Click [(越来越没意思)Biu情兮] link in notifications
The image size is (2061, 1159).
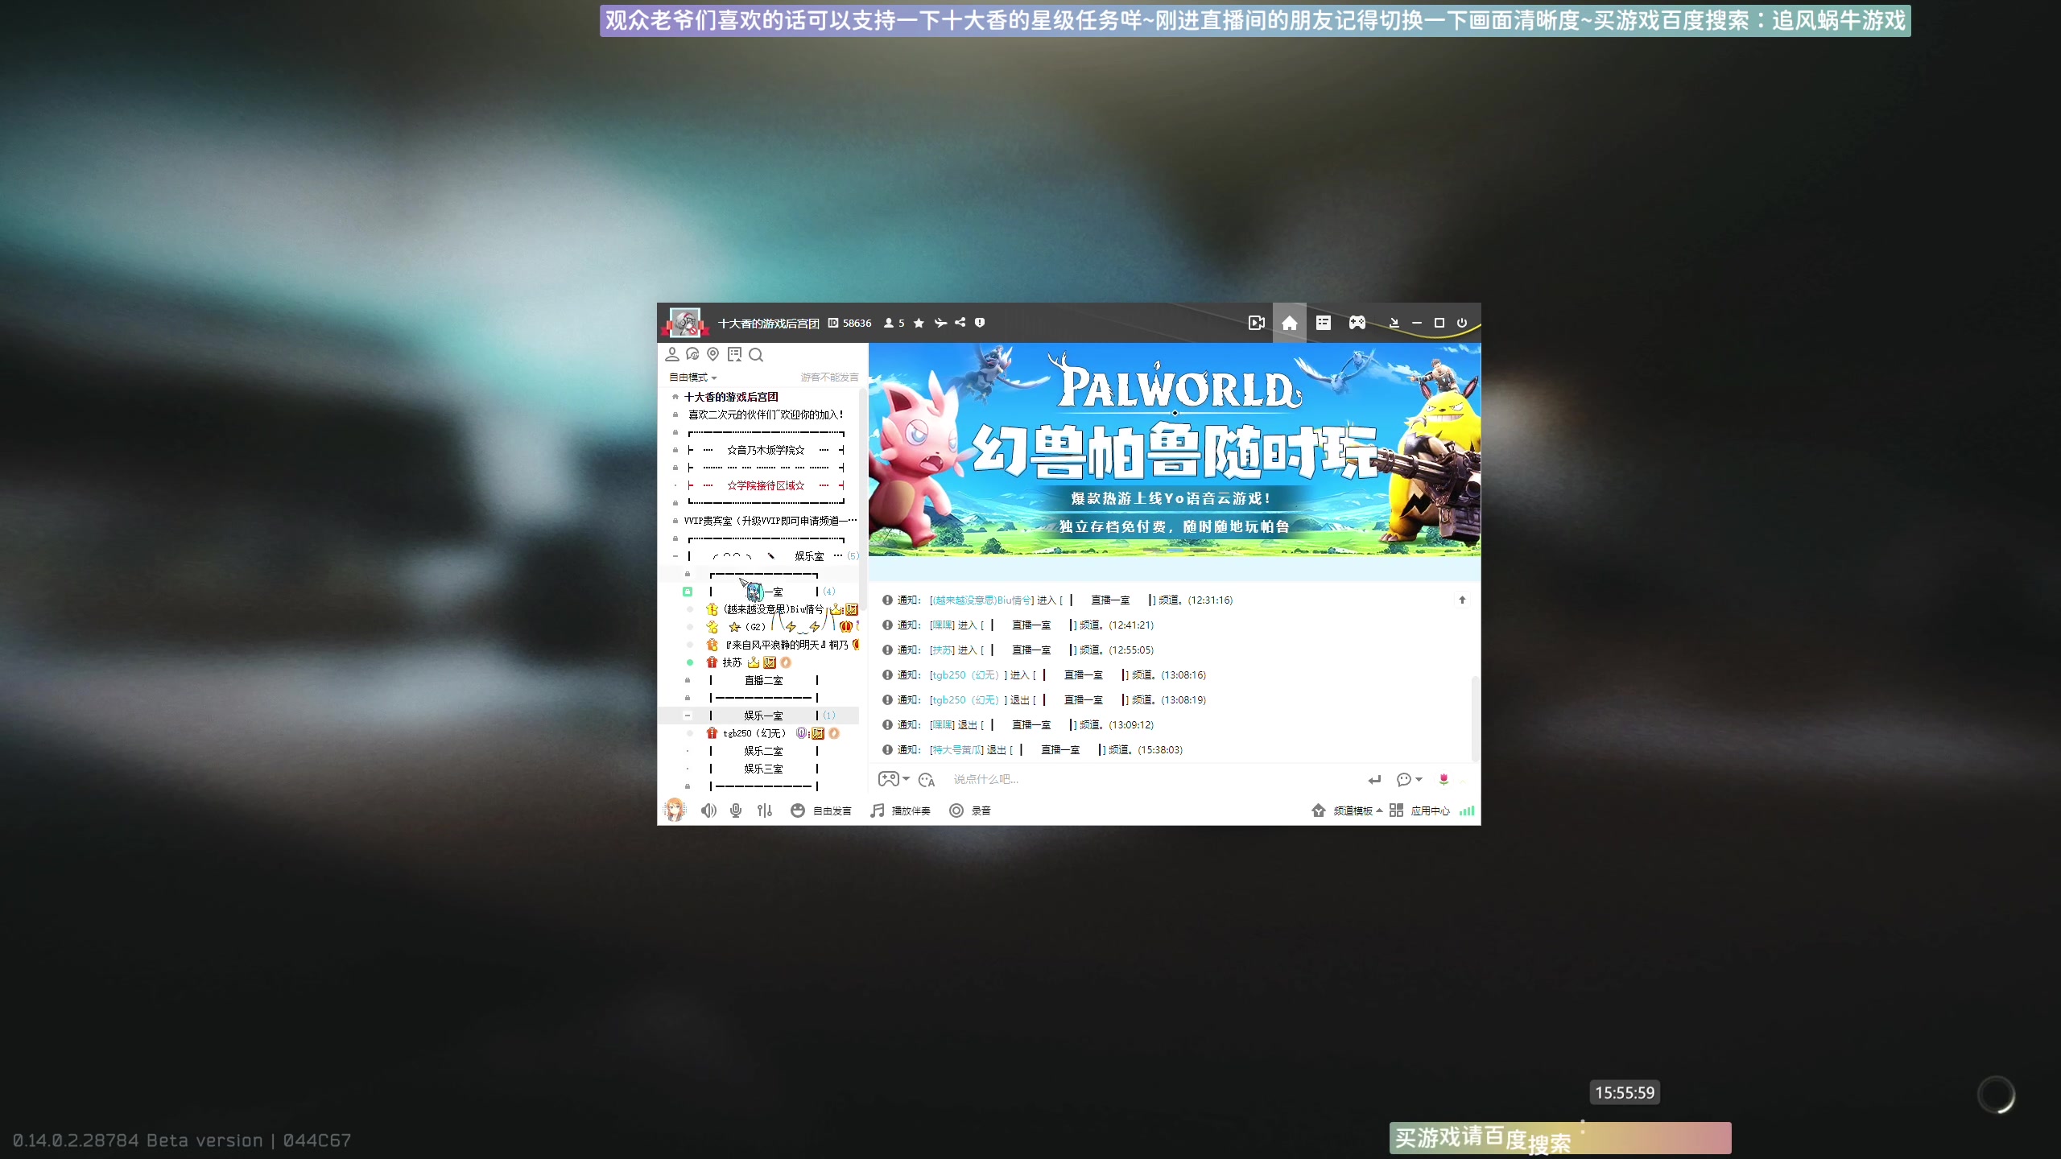tap(981, 600)
